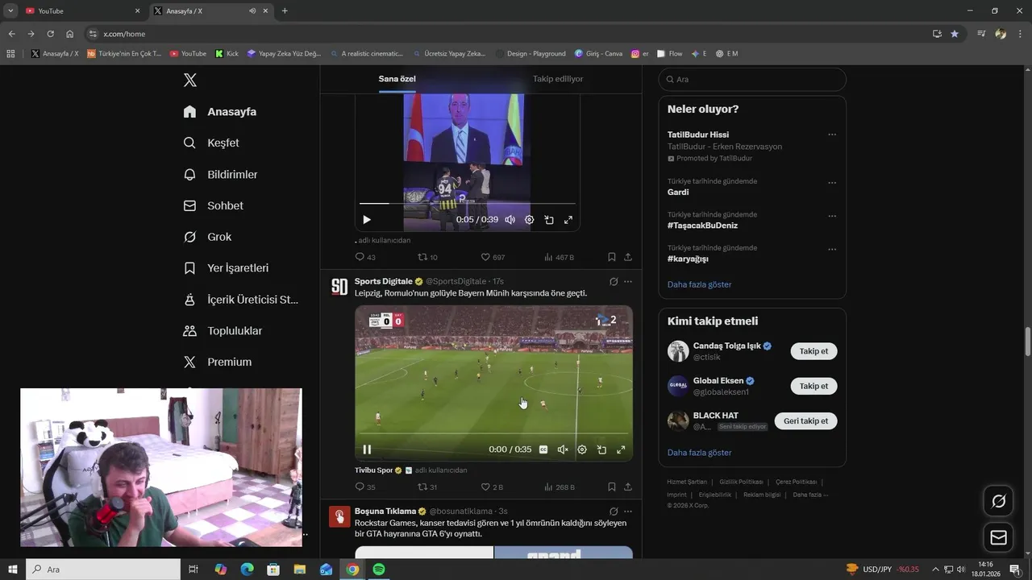Open Sohbet messages in sidebar
Viewport: 1032px width, 580px height.
(x=213, y=205)
